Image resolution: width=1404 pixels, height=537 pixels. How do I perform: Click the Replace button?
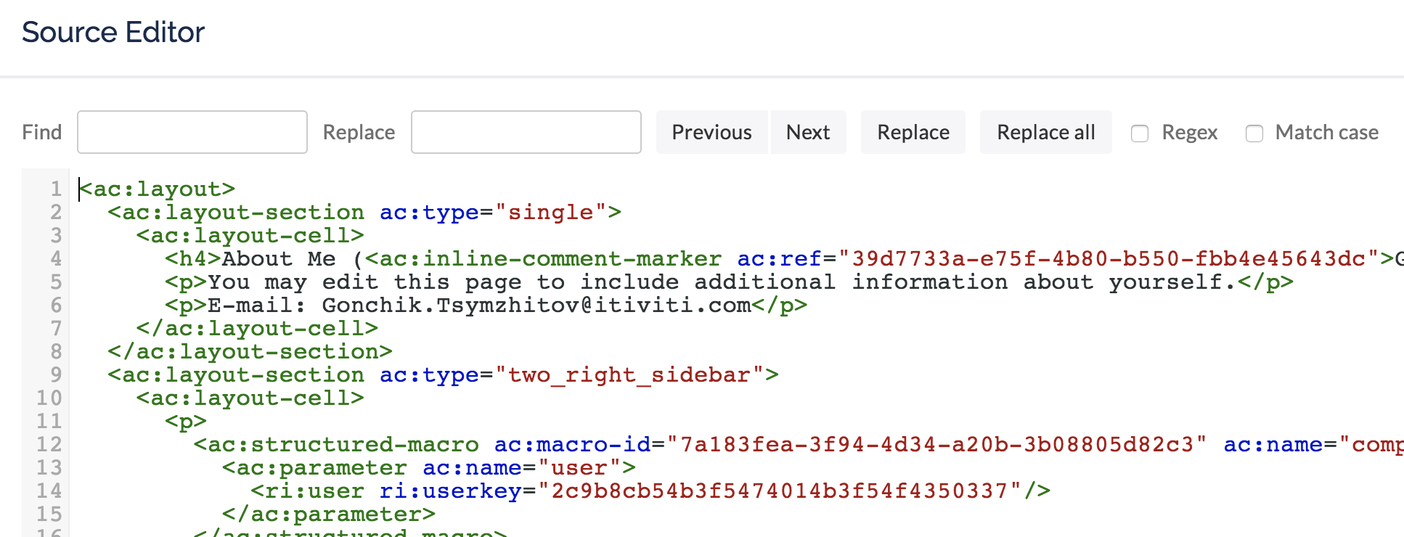point(913,132)
